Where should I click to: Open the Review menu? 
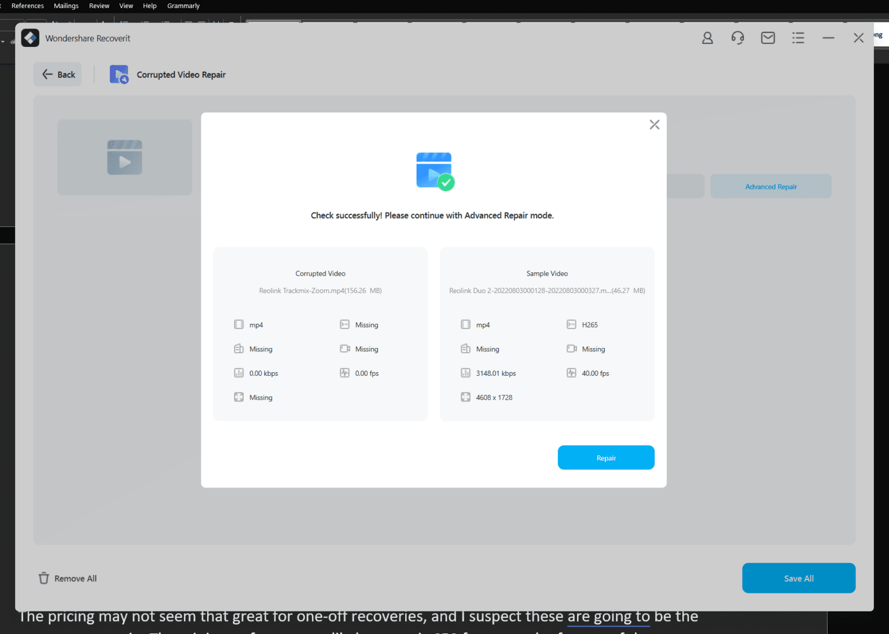99,6
